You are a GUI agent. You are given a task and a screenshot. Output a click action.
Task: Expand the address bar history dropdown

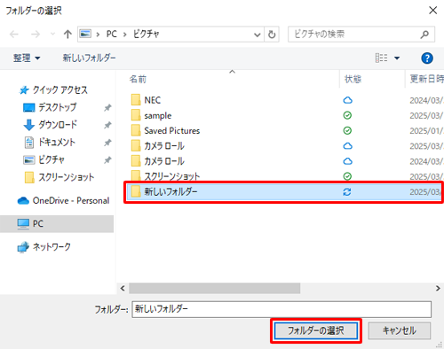(257, 35)
